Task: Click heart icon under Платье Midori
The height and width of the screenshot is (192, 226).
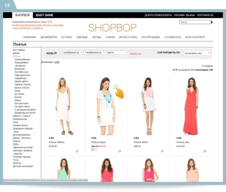Action: point(162,151)
